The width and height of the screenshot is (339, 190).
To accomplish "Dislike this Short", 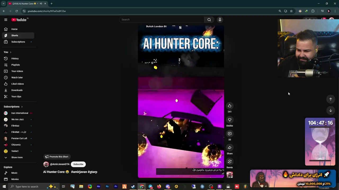I will [230, 120].
